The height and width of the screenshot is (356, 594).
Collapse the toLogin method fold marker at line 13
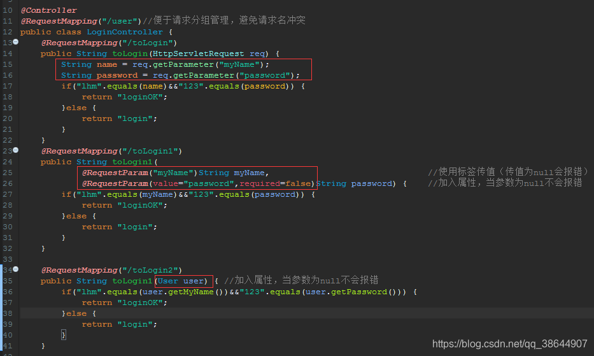[x=15, y=42]
